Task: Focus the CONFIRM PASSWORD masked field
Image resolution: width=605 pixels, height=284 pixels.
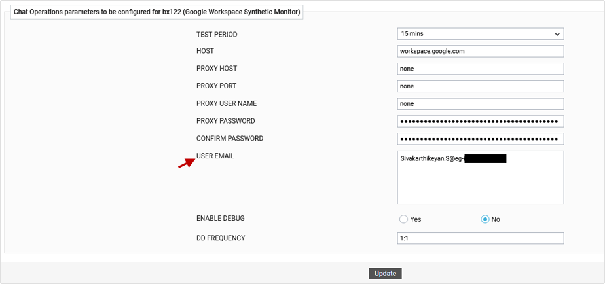Action: [x=480, y=139]
